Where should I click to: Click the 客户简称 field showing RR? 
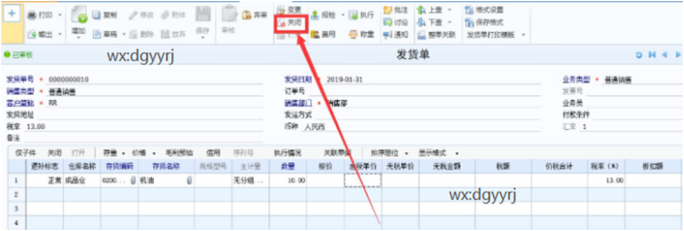click(154, 103)
